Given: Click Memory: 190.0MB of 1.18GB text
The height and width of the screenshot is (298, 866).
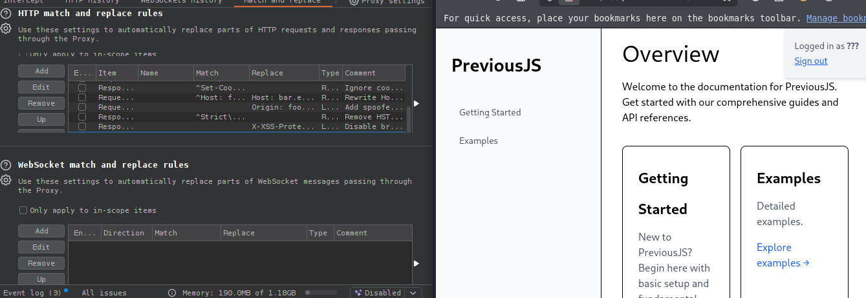Looking at the screenshot, I should click(239, 293).
